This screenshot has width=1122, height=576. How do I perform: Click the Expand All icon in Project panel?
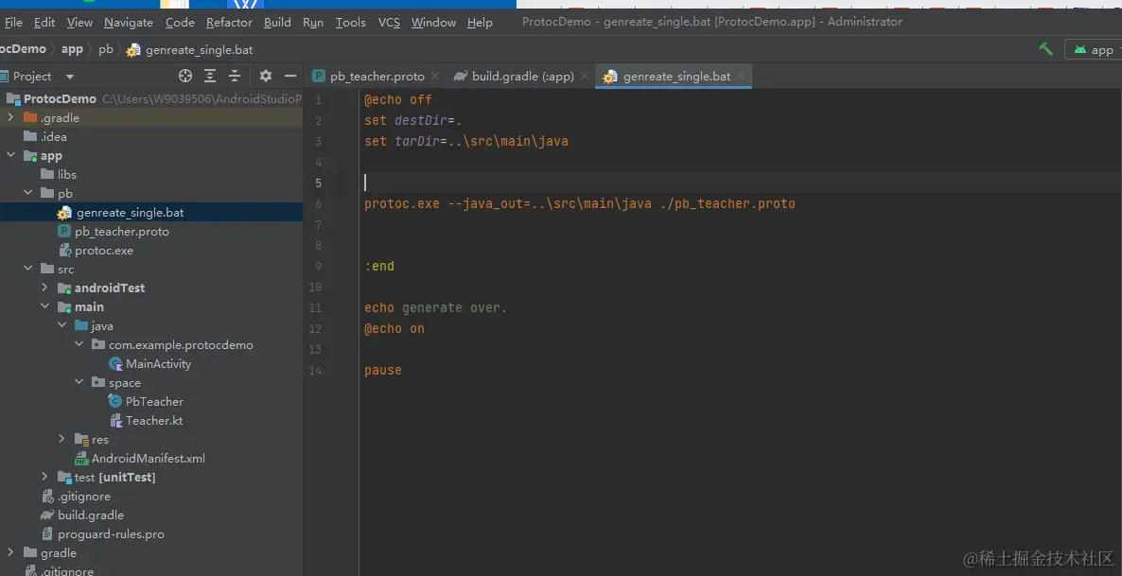pyautogui.click(x=210, y=76)
